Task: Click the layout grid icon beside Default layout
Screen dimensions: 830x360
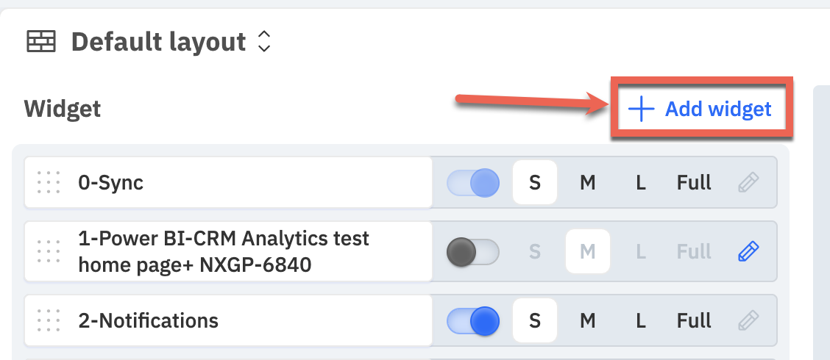Action: (41, 41)
